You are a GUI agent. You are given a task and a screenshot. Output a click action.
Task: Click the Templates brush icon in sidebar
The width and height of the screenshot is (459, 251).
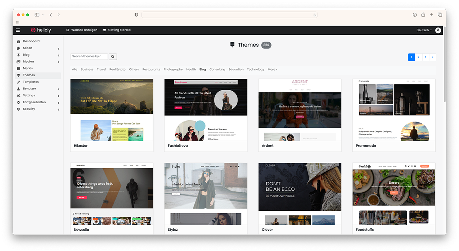tap(19, 82)
